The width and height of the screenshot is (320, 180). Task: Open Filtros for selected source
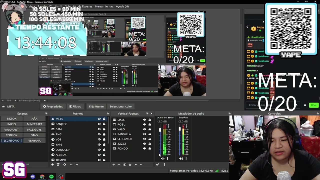[75, 106]
